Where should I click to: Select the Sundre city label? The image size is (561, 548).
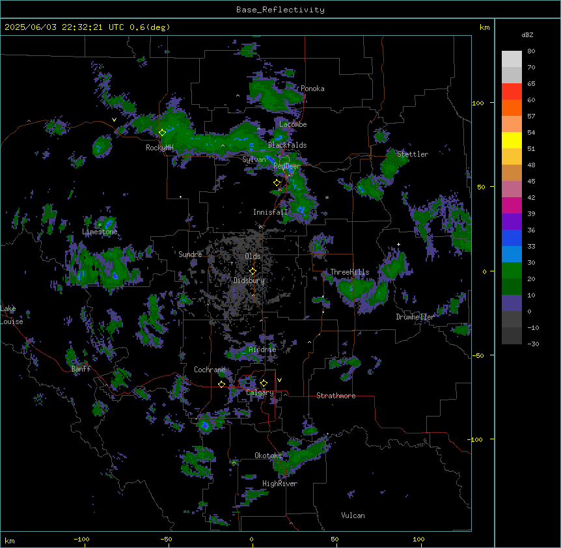190,254
